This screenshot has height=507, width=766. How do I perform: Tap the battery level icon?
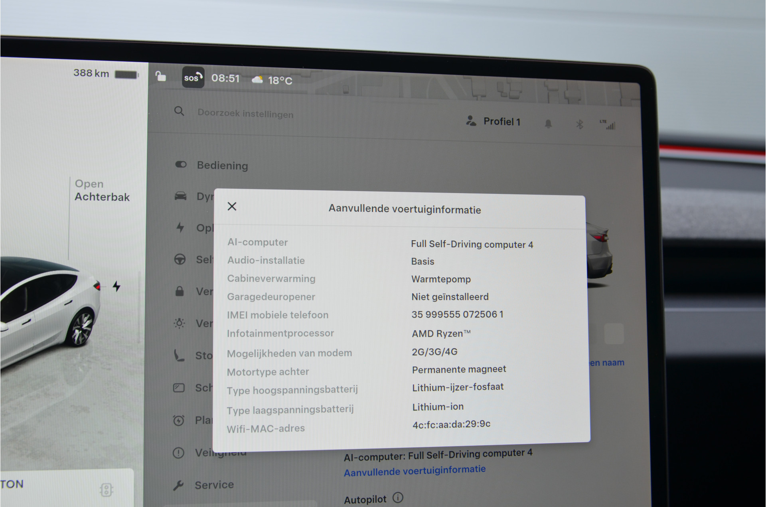click(126, 74)
